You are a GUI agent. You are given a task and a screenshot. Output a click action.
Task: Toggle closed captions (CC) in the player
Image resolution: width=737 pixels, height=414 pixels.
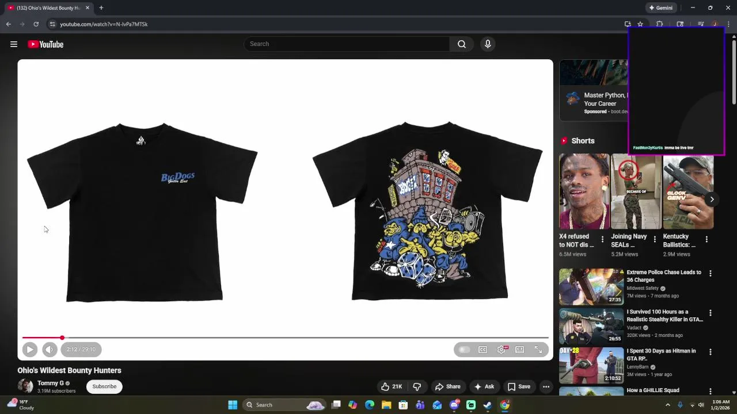tap(483, 350)
